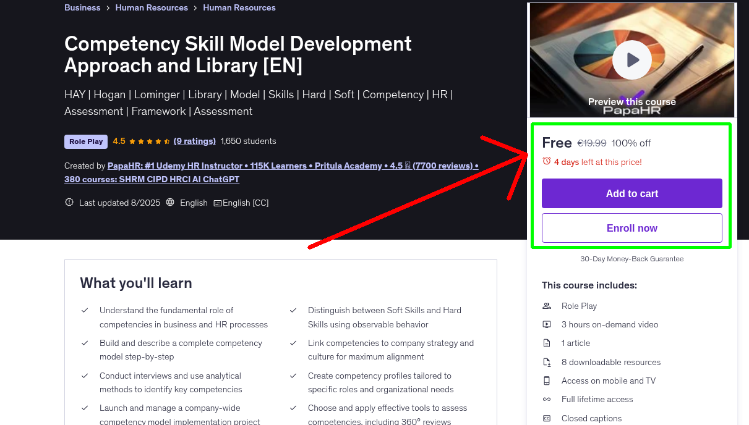Open the (9 ratings) link

tap(195, 141)
